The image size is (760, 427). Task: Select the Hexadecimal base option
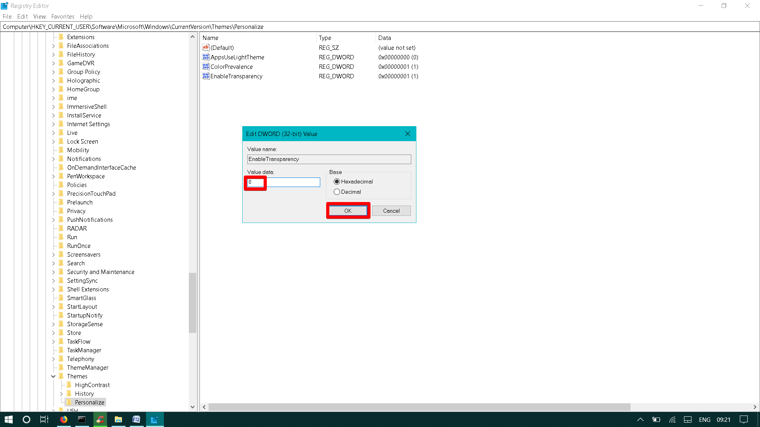click(x=337, y=181)
